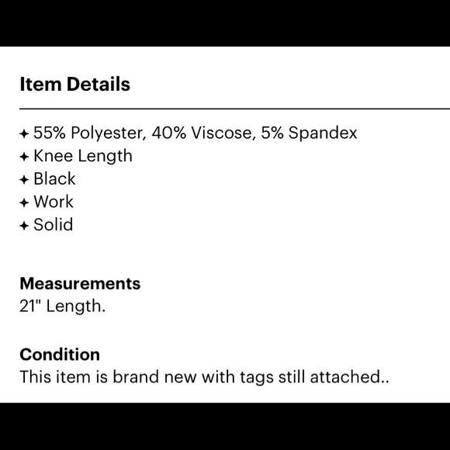Click the Solid pattern detail
The image size is (450, 450).
[x=53, y=224]
